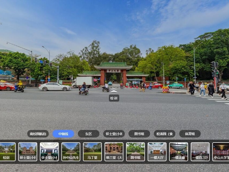
Task: Open the 校训 scene thumbnail
Action: pos(7,152)
